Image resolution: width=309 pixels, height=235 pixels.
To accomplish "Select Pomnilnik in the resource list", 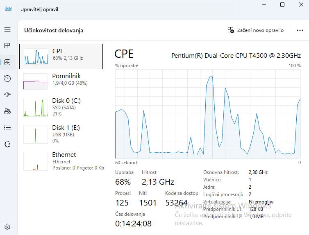I will click(61, 79).
